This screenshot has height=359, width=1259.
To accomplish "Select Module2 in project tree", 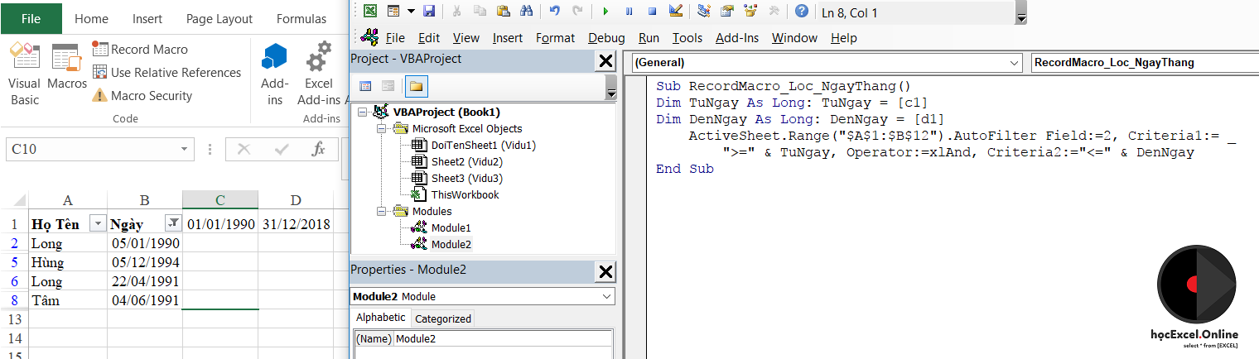I will coord(451,244).
